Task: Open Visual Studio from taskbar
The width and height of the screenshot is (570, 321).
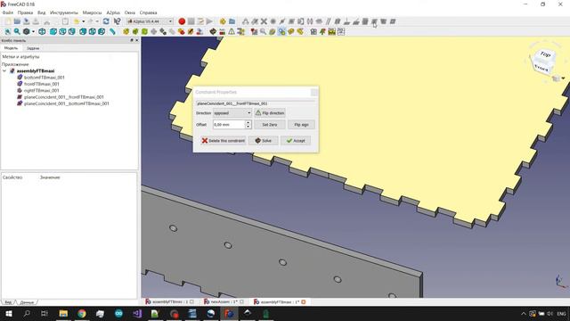Action: [137, 313]
